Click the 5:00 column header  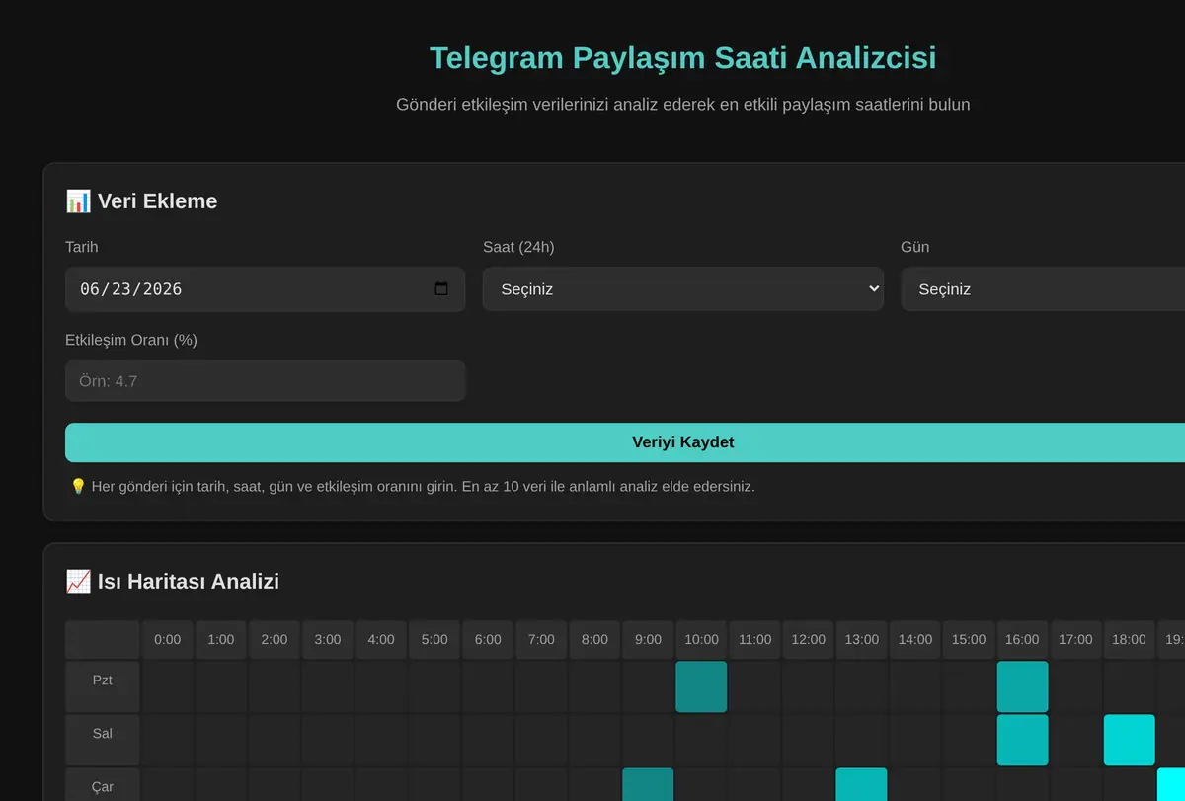(434, 640)
